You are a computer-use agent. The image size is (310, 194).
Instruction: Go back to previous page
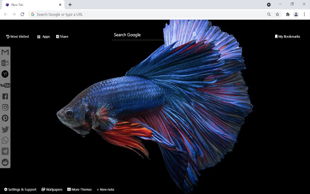pos(5,14)
